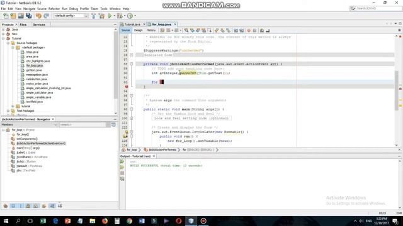Click the editor Find Selection magnifier icon
The height and width of the screenshot is (226, 403).
[186, 31]
